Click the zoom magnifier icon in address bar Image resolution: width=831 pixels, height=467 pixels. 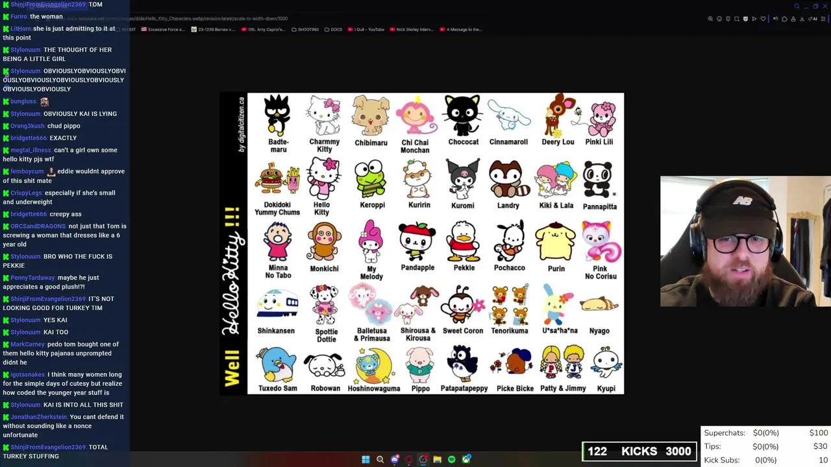pos(710,19)
